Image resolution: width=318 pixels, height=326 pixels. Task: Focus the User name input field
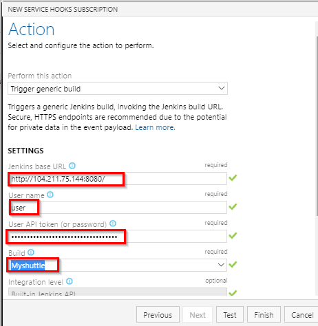118,208
